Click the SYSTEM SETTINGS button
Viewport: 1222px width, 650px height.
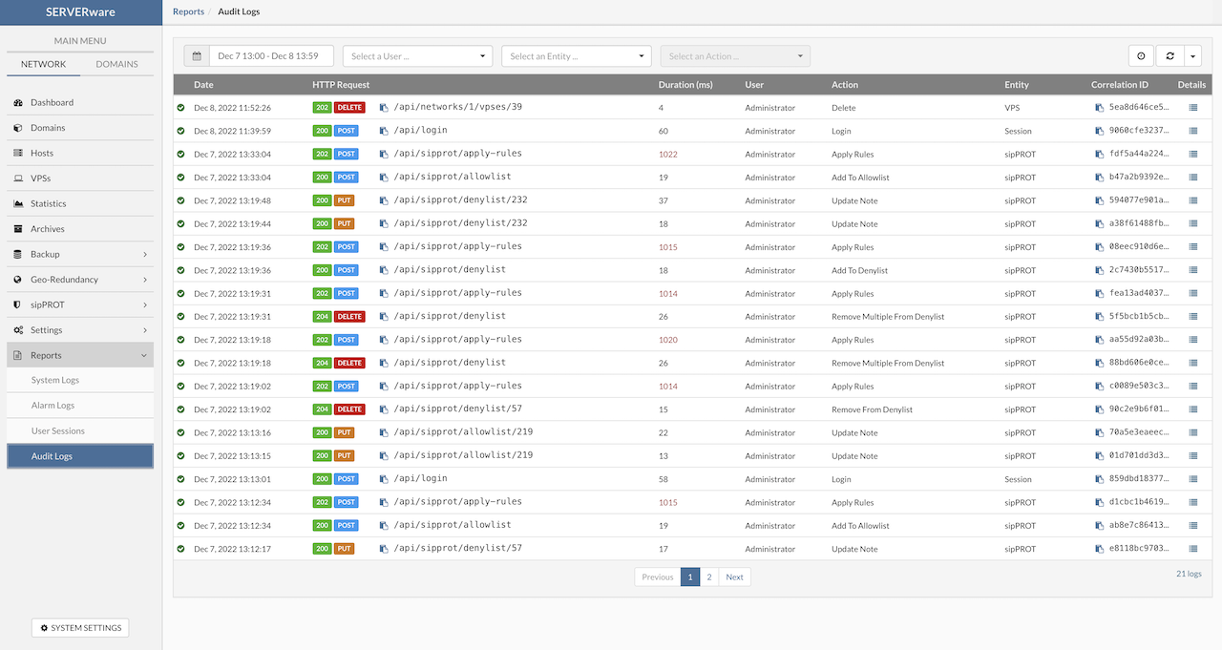[80, 628]
